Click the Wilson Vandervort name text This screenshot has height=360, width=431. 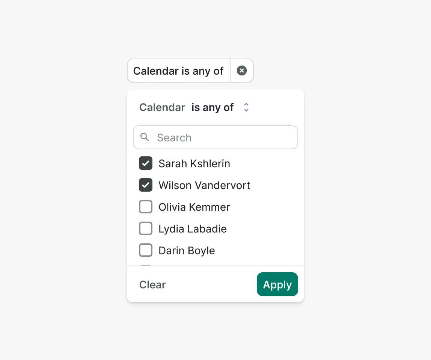(204, 185)
